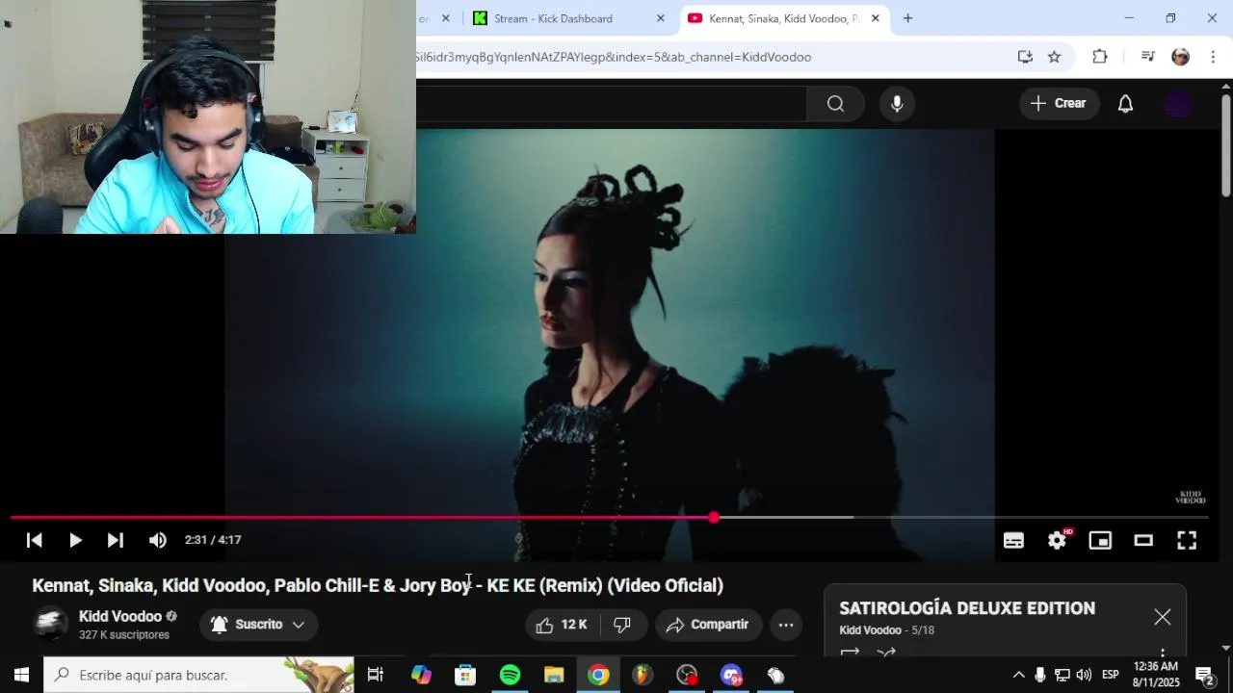This screenshot has height=693, width=1233.
Task: Open video settings gear
Action: tap(1057, 541)
